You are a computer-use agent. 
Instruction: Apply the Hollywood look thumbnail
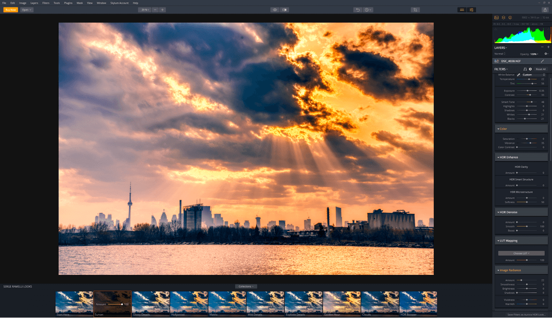point(189,303)
